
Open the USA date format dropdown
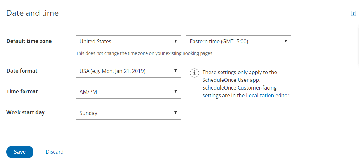(x=128, y=71)
